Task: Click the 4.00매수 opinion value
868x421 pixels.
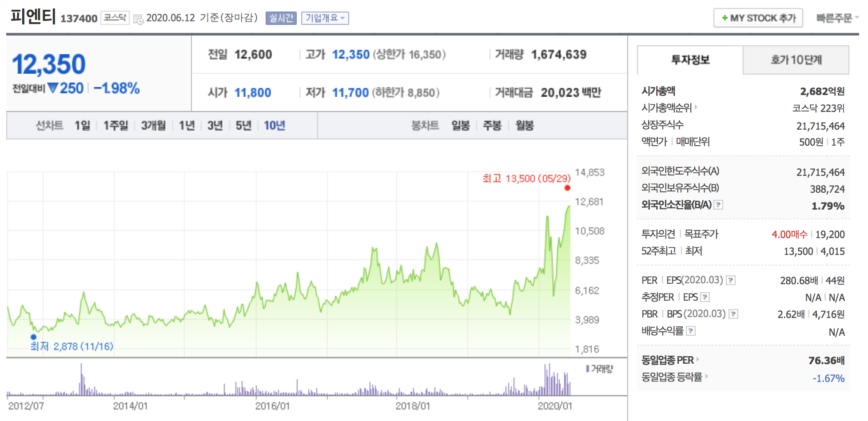Action: [789, 234]
